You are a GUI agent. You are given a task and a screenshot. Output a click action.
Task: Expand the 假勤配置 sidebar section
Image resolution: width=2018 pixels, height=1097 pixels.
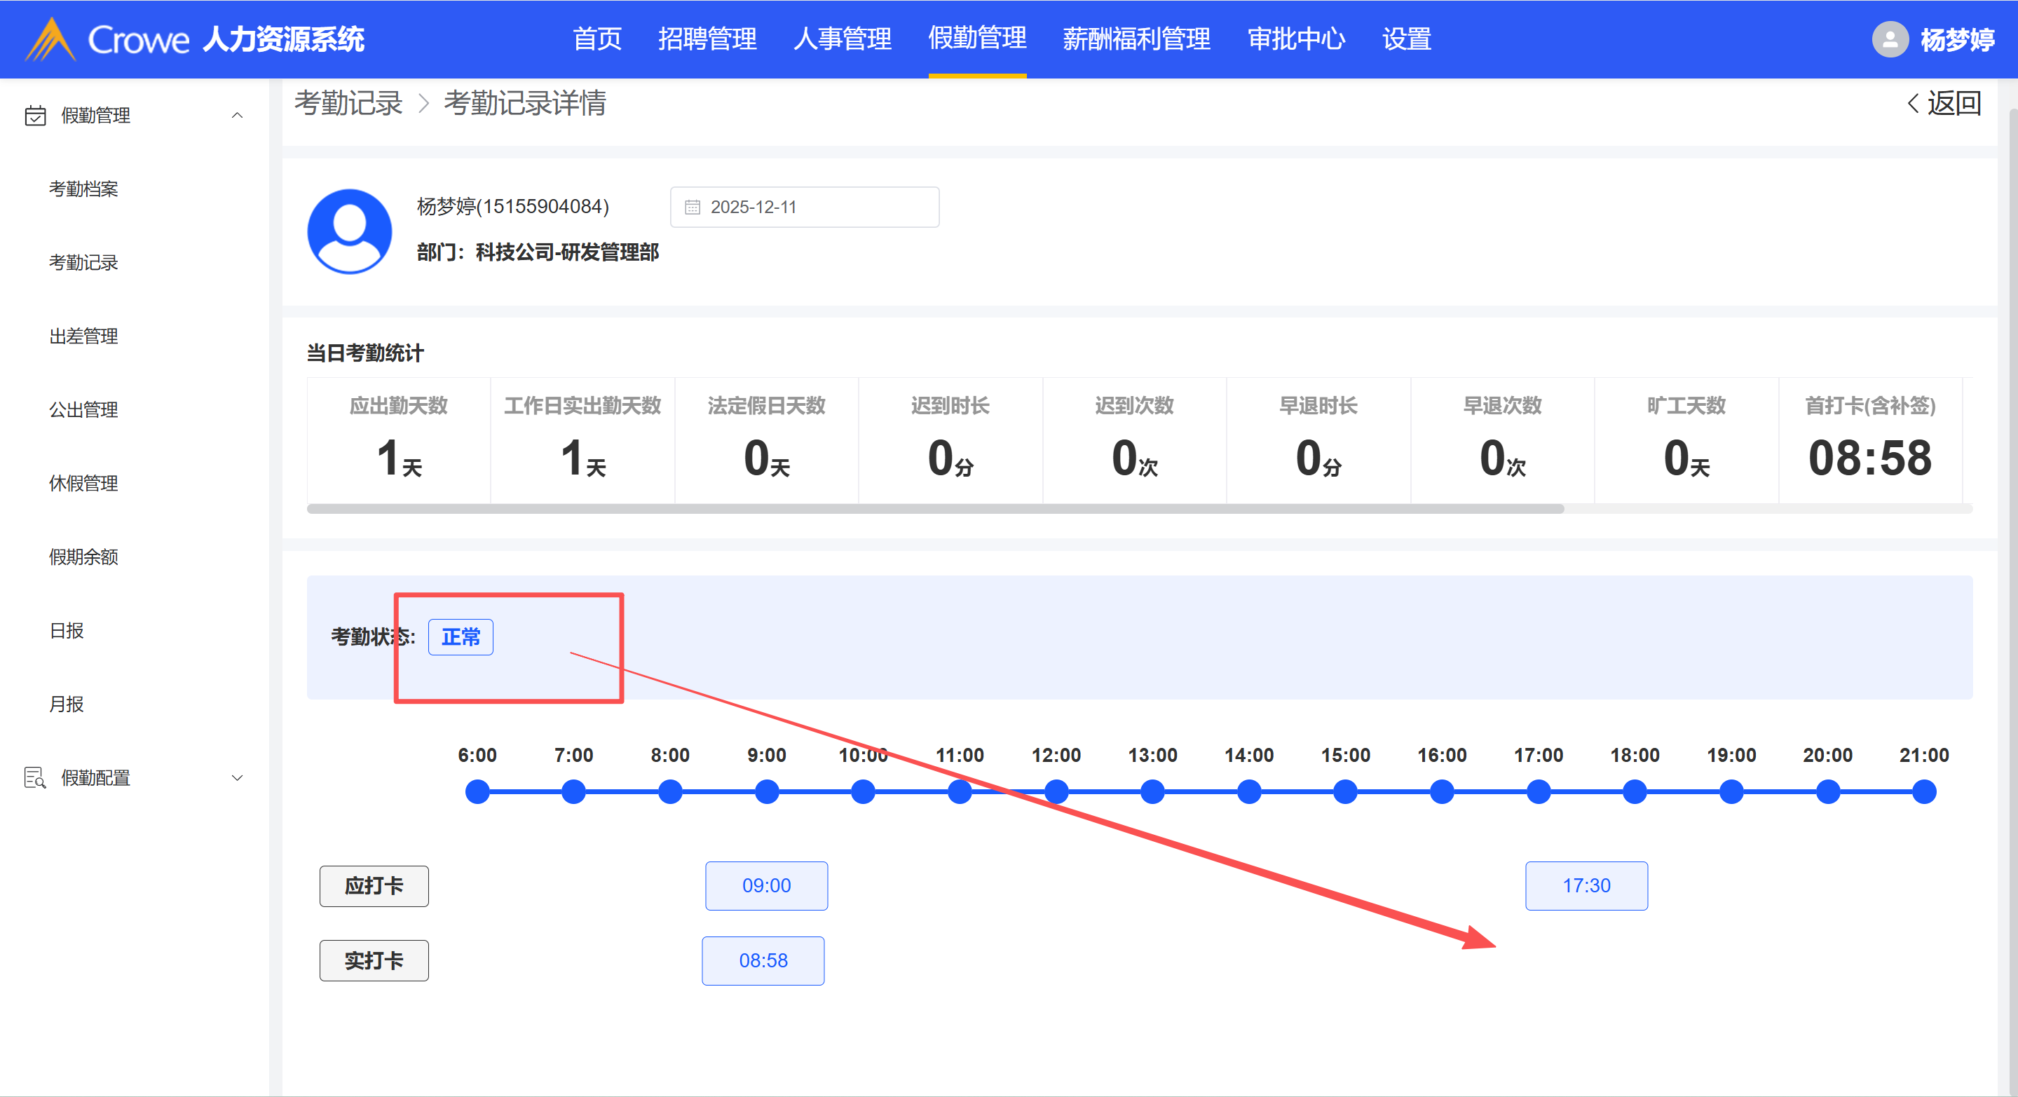[x=237, y=777]
